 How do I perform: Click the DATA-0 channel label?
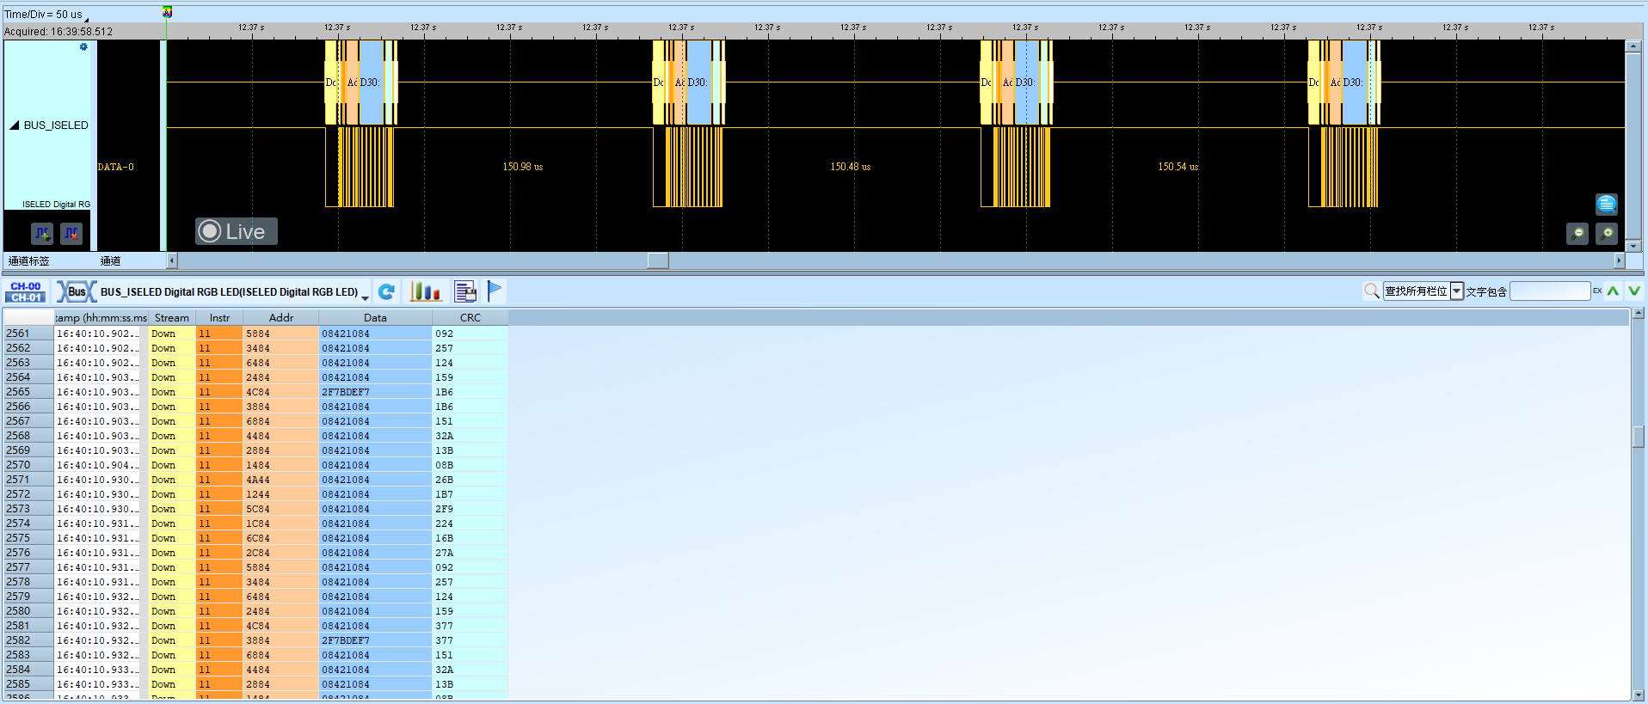pyautogui.click(x=116, y=167)
